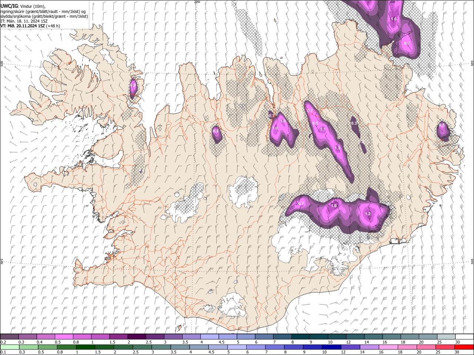Select the bottom-row green swatch starting at 0.5
Screen dimensions: 474x355
pos(47,347)
